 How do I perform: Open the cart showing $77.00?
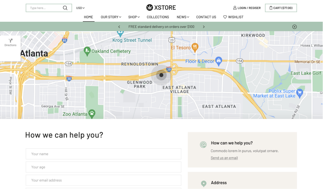point(281,8)
